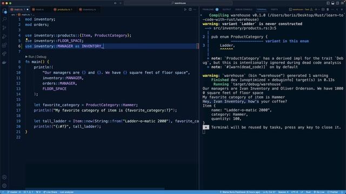346x194 pixels.
Task: Click the Ln, Col cursor position indicator
Action: 269,192
